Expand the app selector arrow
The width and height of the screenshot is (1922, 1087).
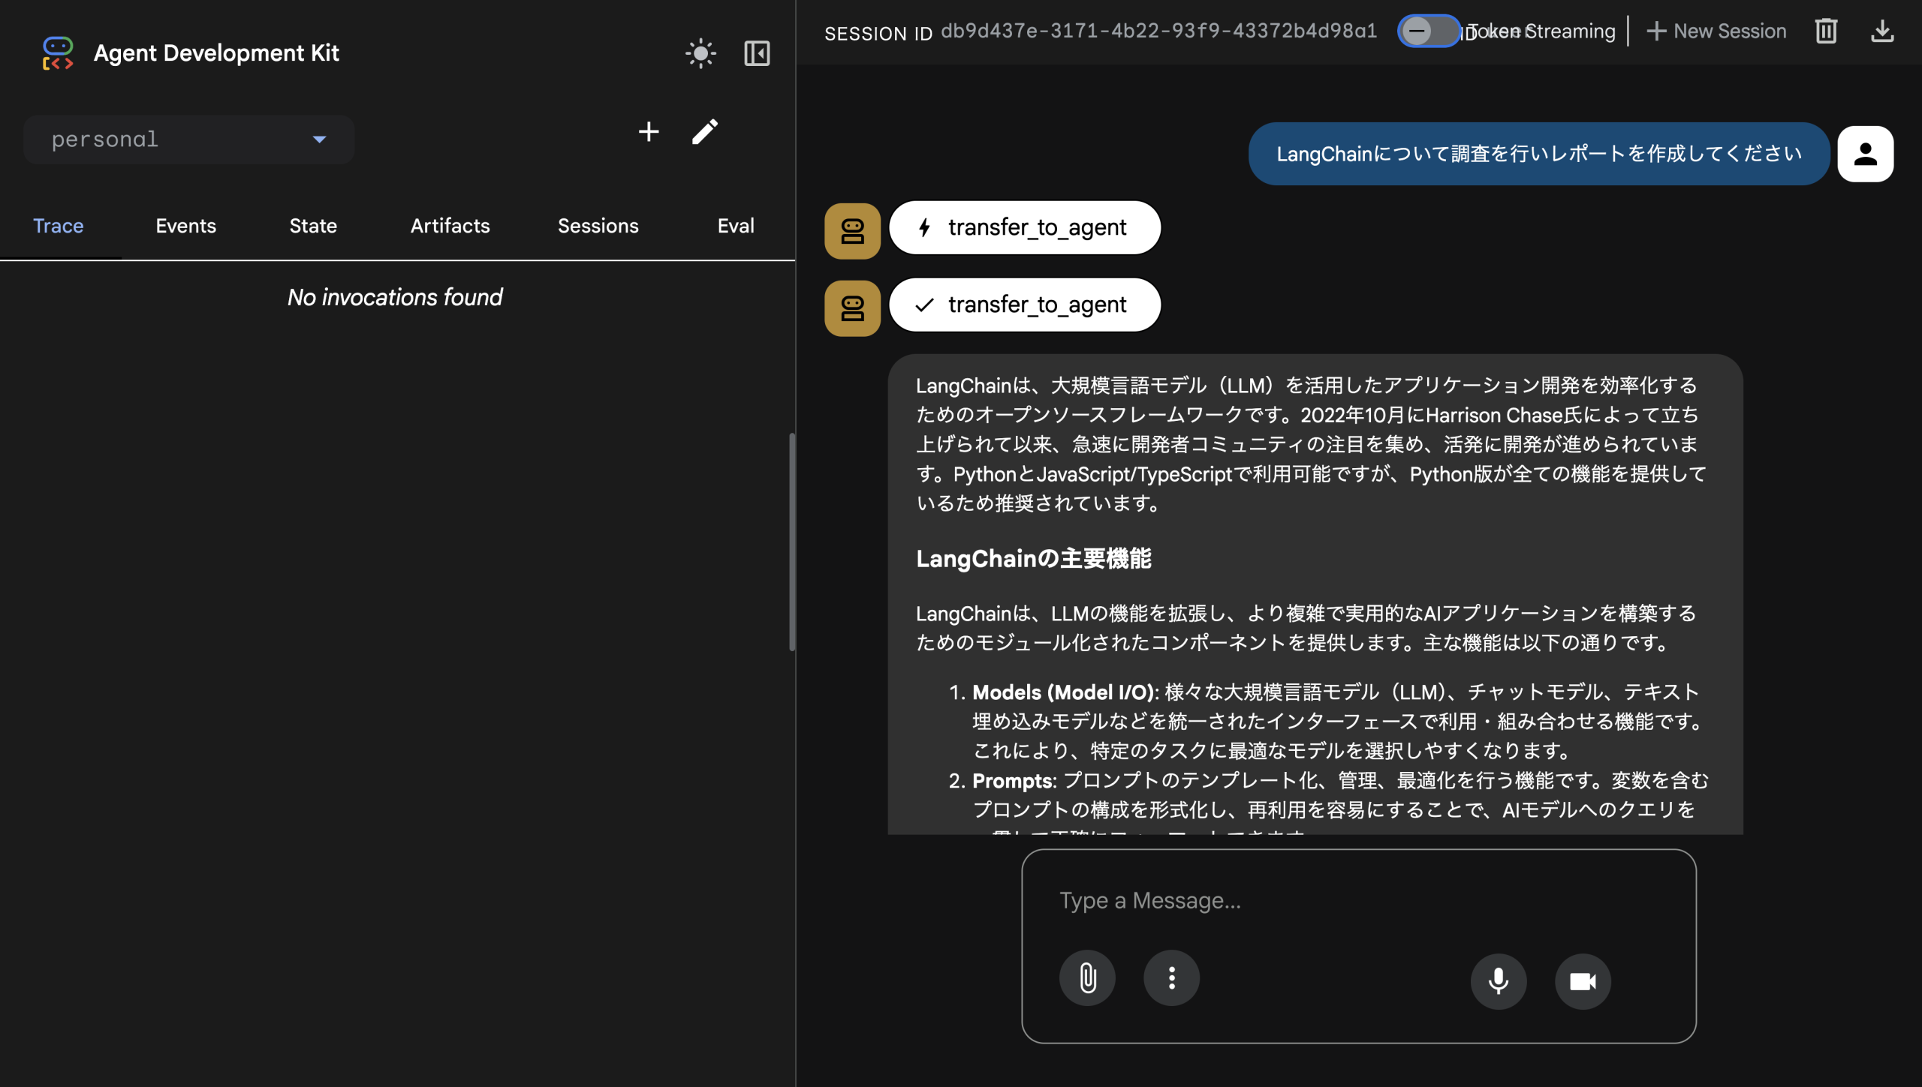[x=318, y=140]
